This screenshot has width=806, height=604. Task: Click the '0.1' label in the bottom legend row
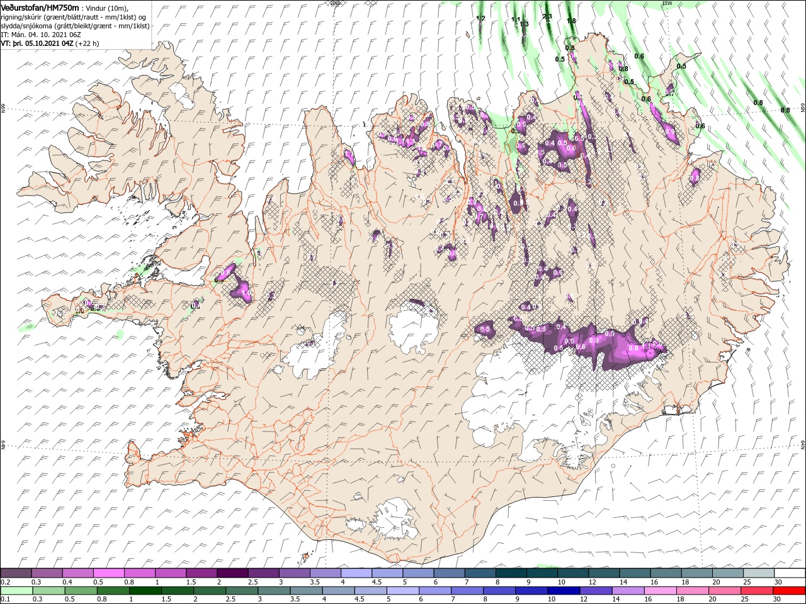[x=6, y=600]
